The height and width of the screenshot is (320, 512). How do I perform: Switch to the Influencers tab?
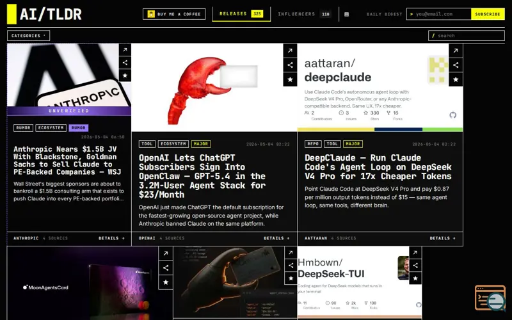pos(304,14)
